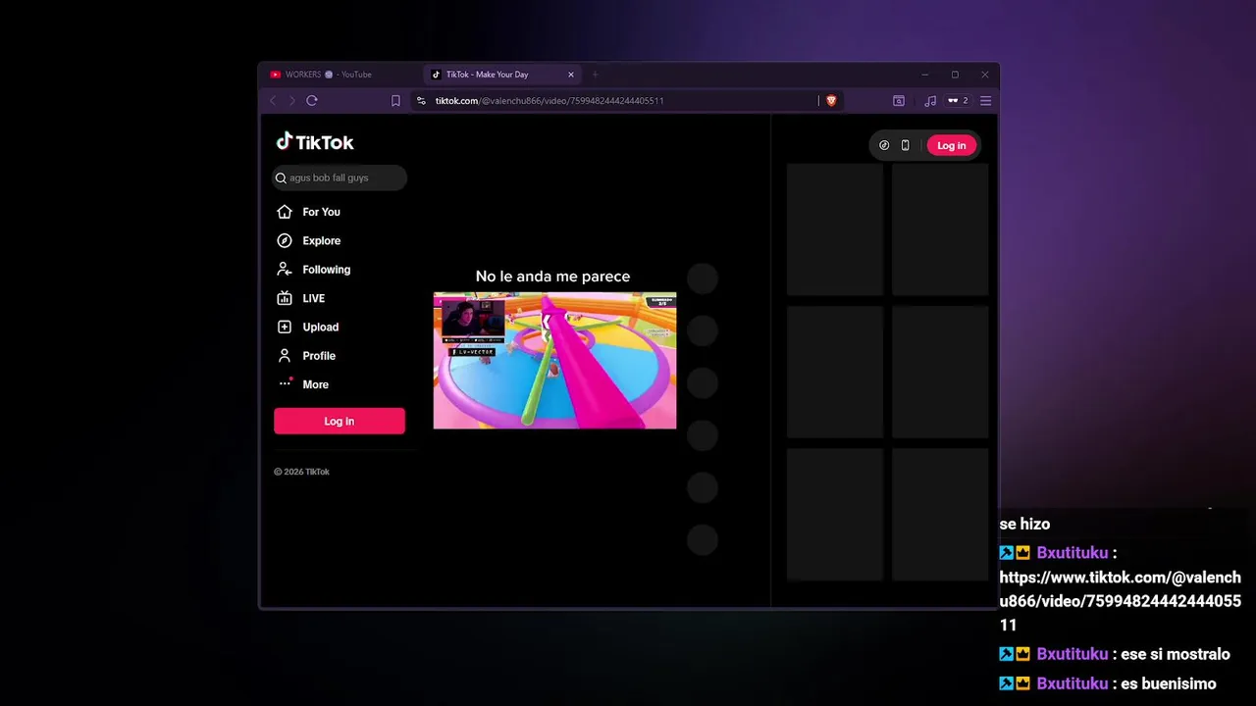
Task: Open the browser hamburger menu
Action: [985, 100]
